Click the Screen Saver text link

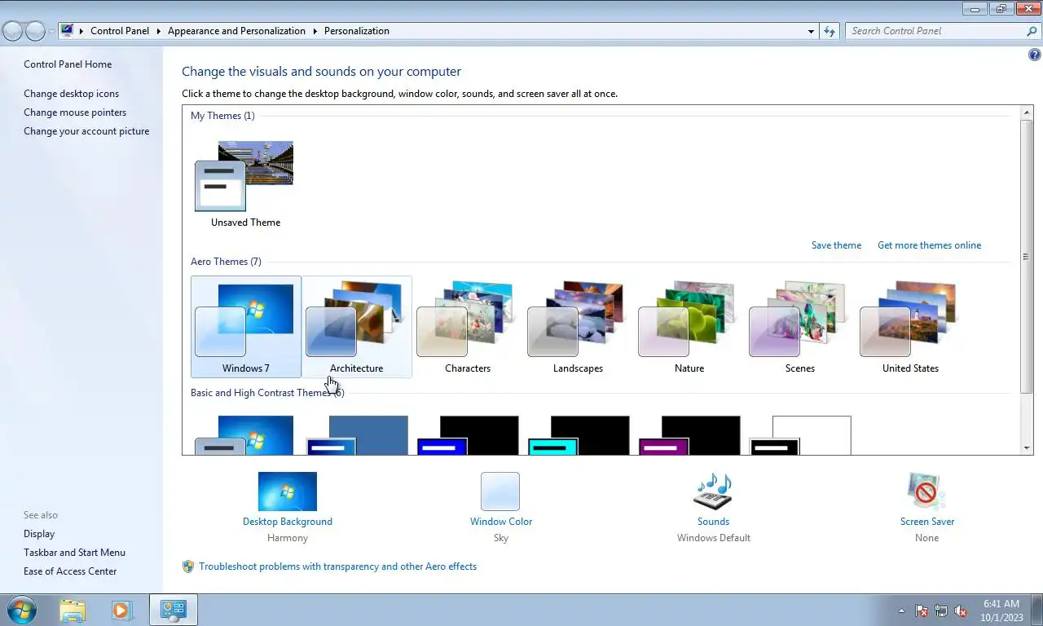927,522
